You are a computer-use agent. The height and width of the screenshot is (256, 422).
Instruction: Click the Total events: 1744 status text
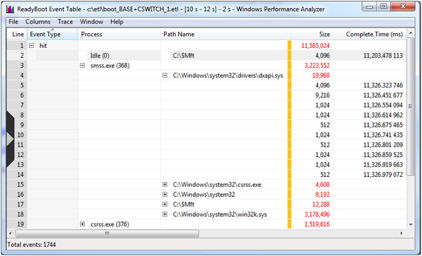coord(32,245)
